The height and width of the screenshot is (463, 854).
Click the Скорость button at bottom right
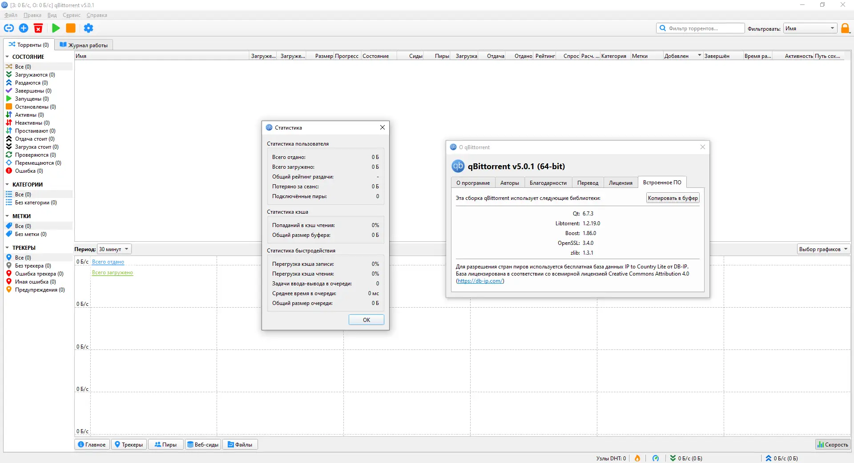click(833, 444)
